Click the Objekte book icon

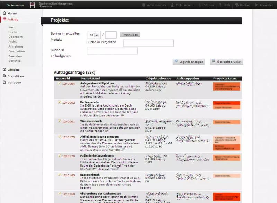coord(5,69)
